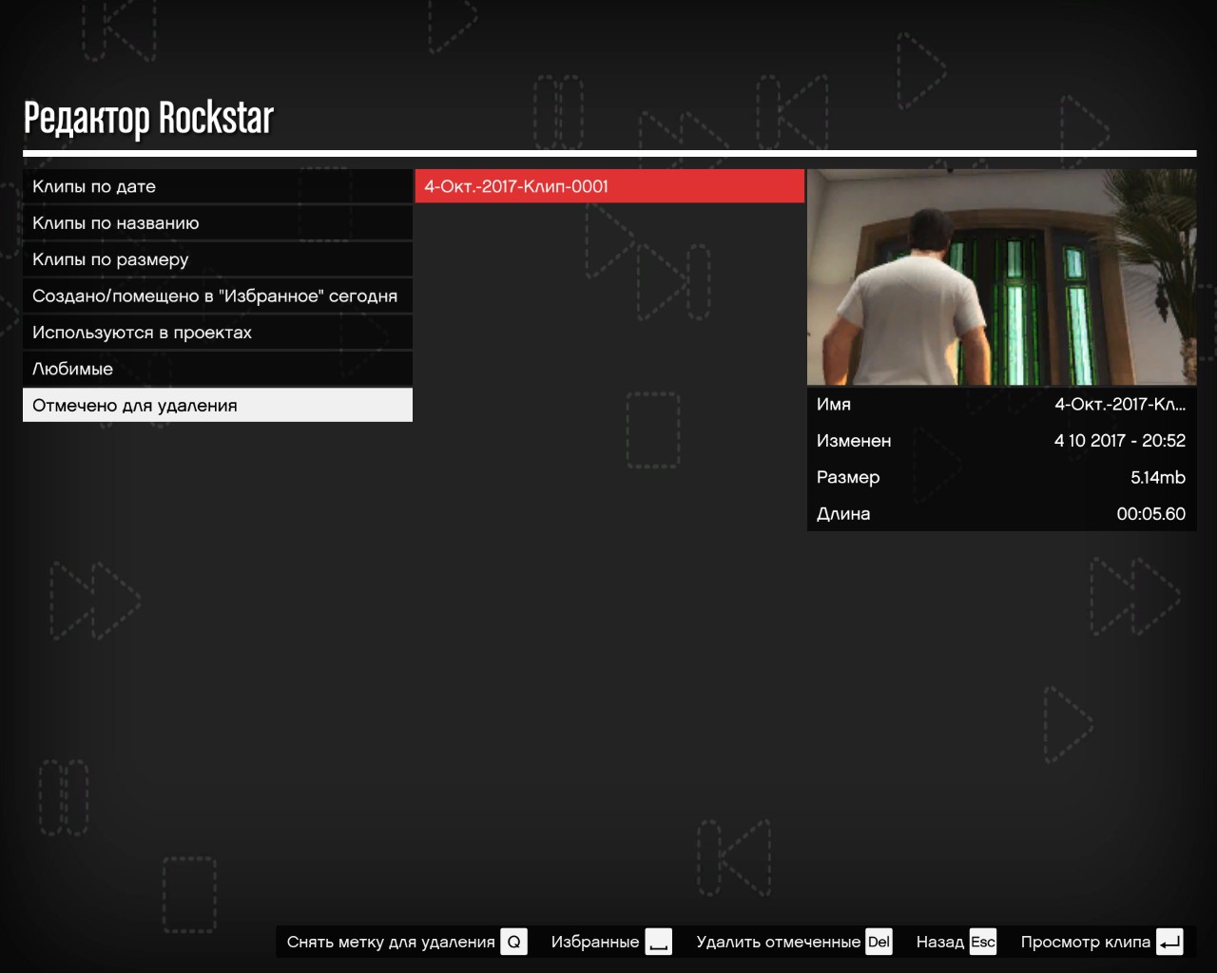
Task: Open the 'Клипы по дате' category
Action: point(218,186)
